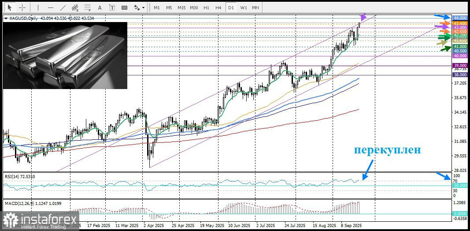
Task: Expand the arrows tool dropdown arrow
Action: click(144, 8)
